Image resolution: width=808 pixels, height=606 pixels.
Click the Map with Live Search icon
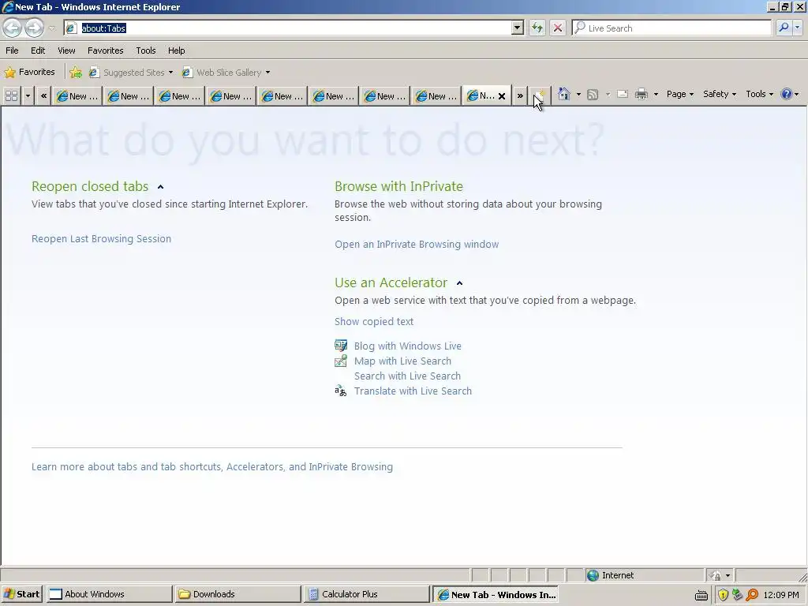[x=341, y=361]
